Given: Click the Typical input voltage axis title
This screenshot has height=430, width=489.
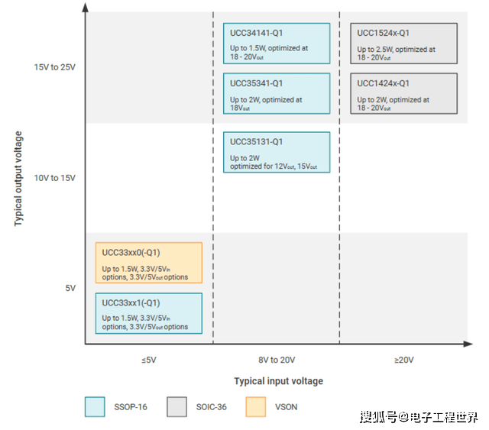Looking at the screenshot, I should pos(278,381).
